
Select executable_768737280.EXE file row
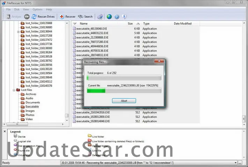136,42
